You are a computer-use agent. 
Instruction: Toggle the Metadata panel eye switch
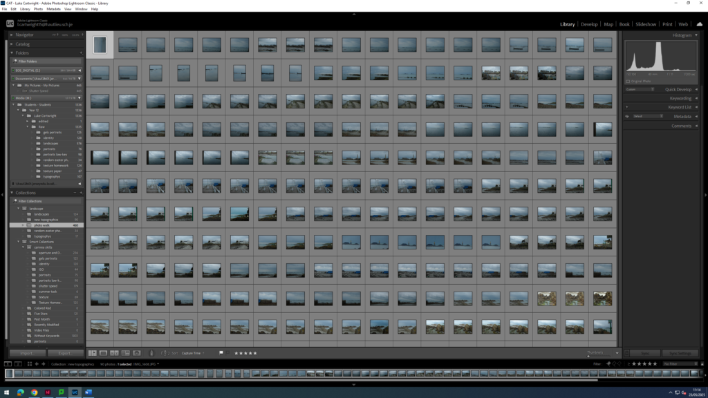point(627,116)
